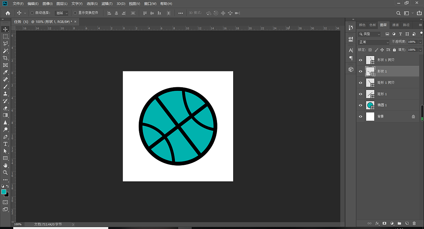Open the Paragraph panel icon
424x229 pixels.
pos(351,58)
